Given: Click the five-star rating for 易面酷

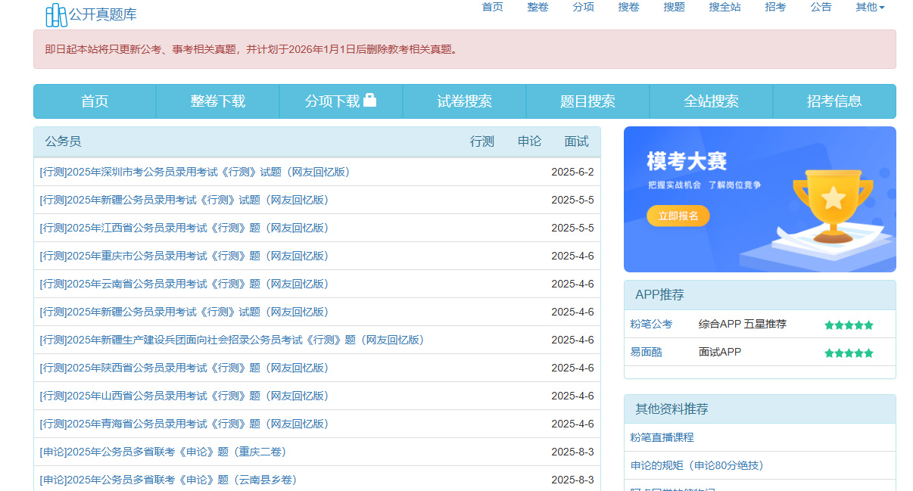Looking at the screenshot, I should click(x=849, y=353).
